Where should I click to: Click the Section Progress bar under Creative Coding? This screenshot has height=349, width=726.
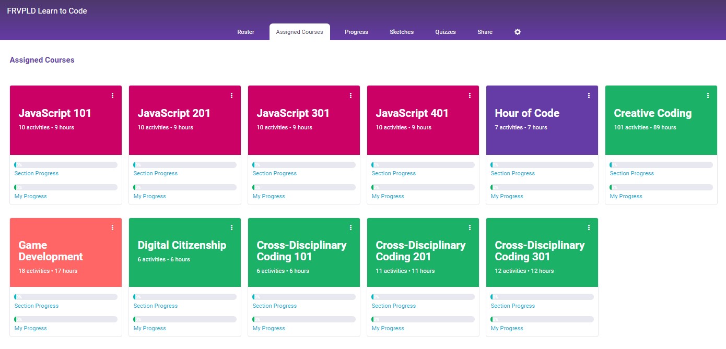[x=661, y=165]
